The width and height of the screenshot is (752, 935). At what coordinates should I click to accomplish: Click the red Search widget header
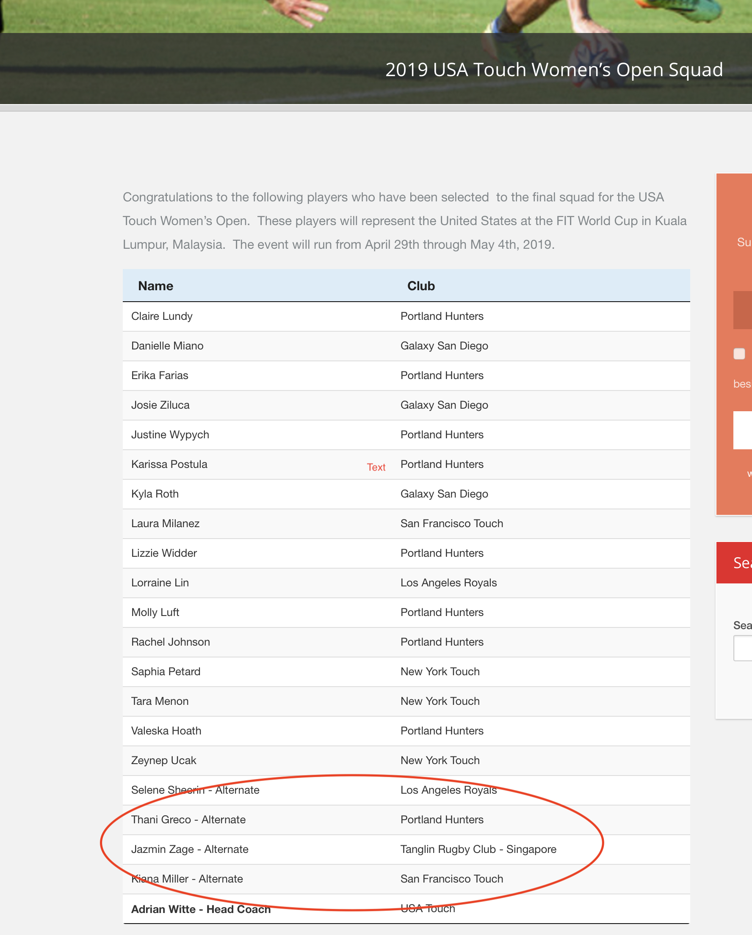734,563
